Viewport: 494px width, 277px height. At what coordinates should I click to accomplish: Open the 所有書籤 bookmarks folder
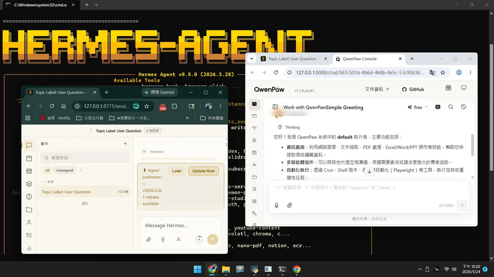pos(211,118)
